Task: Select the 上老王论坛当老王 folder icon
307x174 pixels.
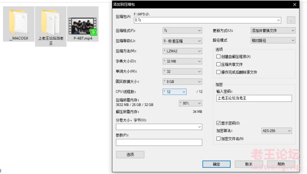Action: [51, 22]
